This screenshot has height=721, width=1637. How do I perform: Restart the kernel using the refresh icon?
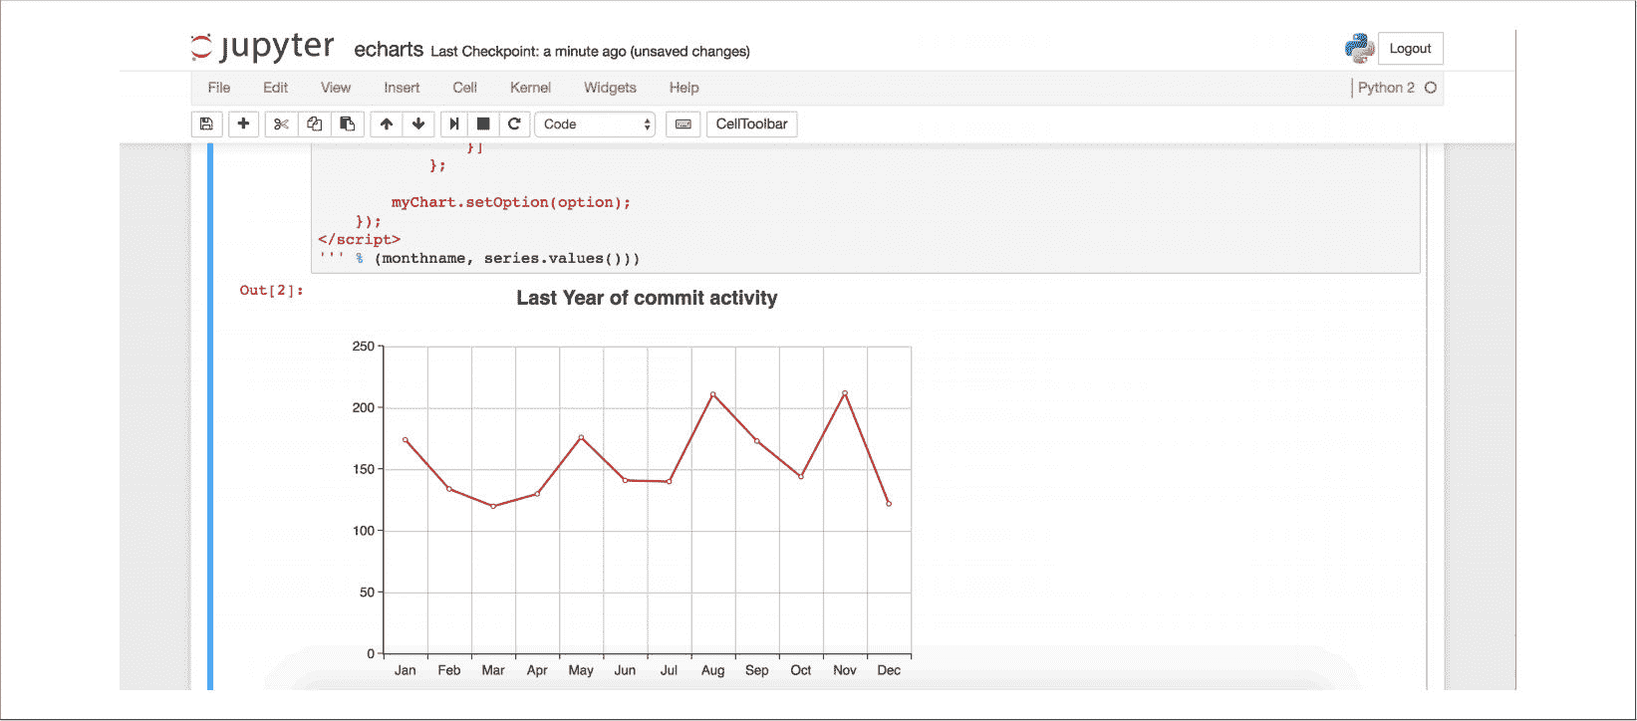click(x=514, y=124)
